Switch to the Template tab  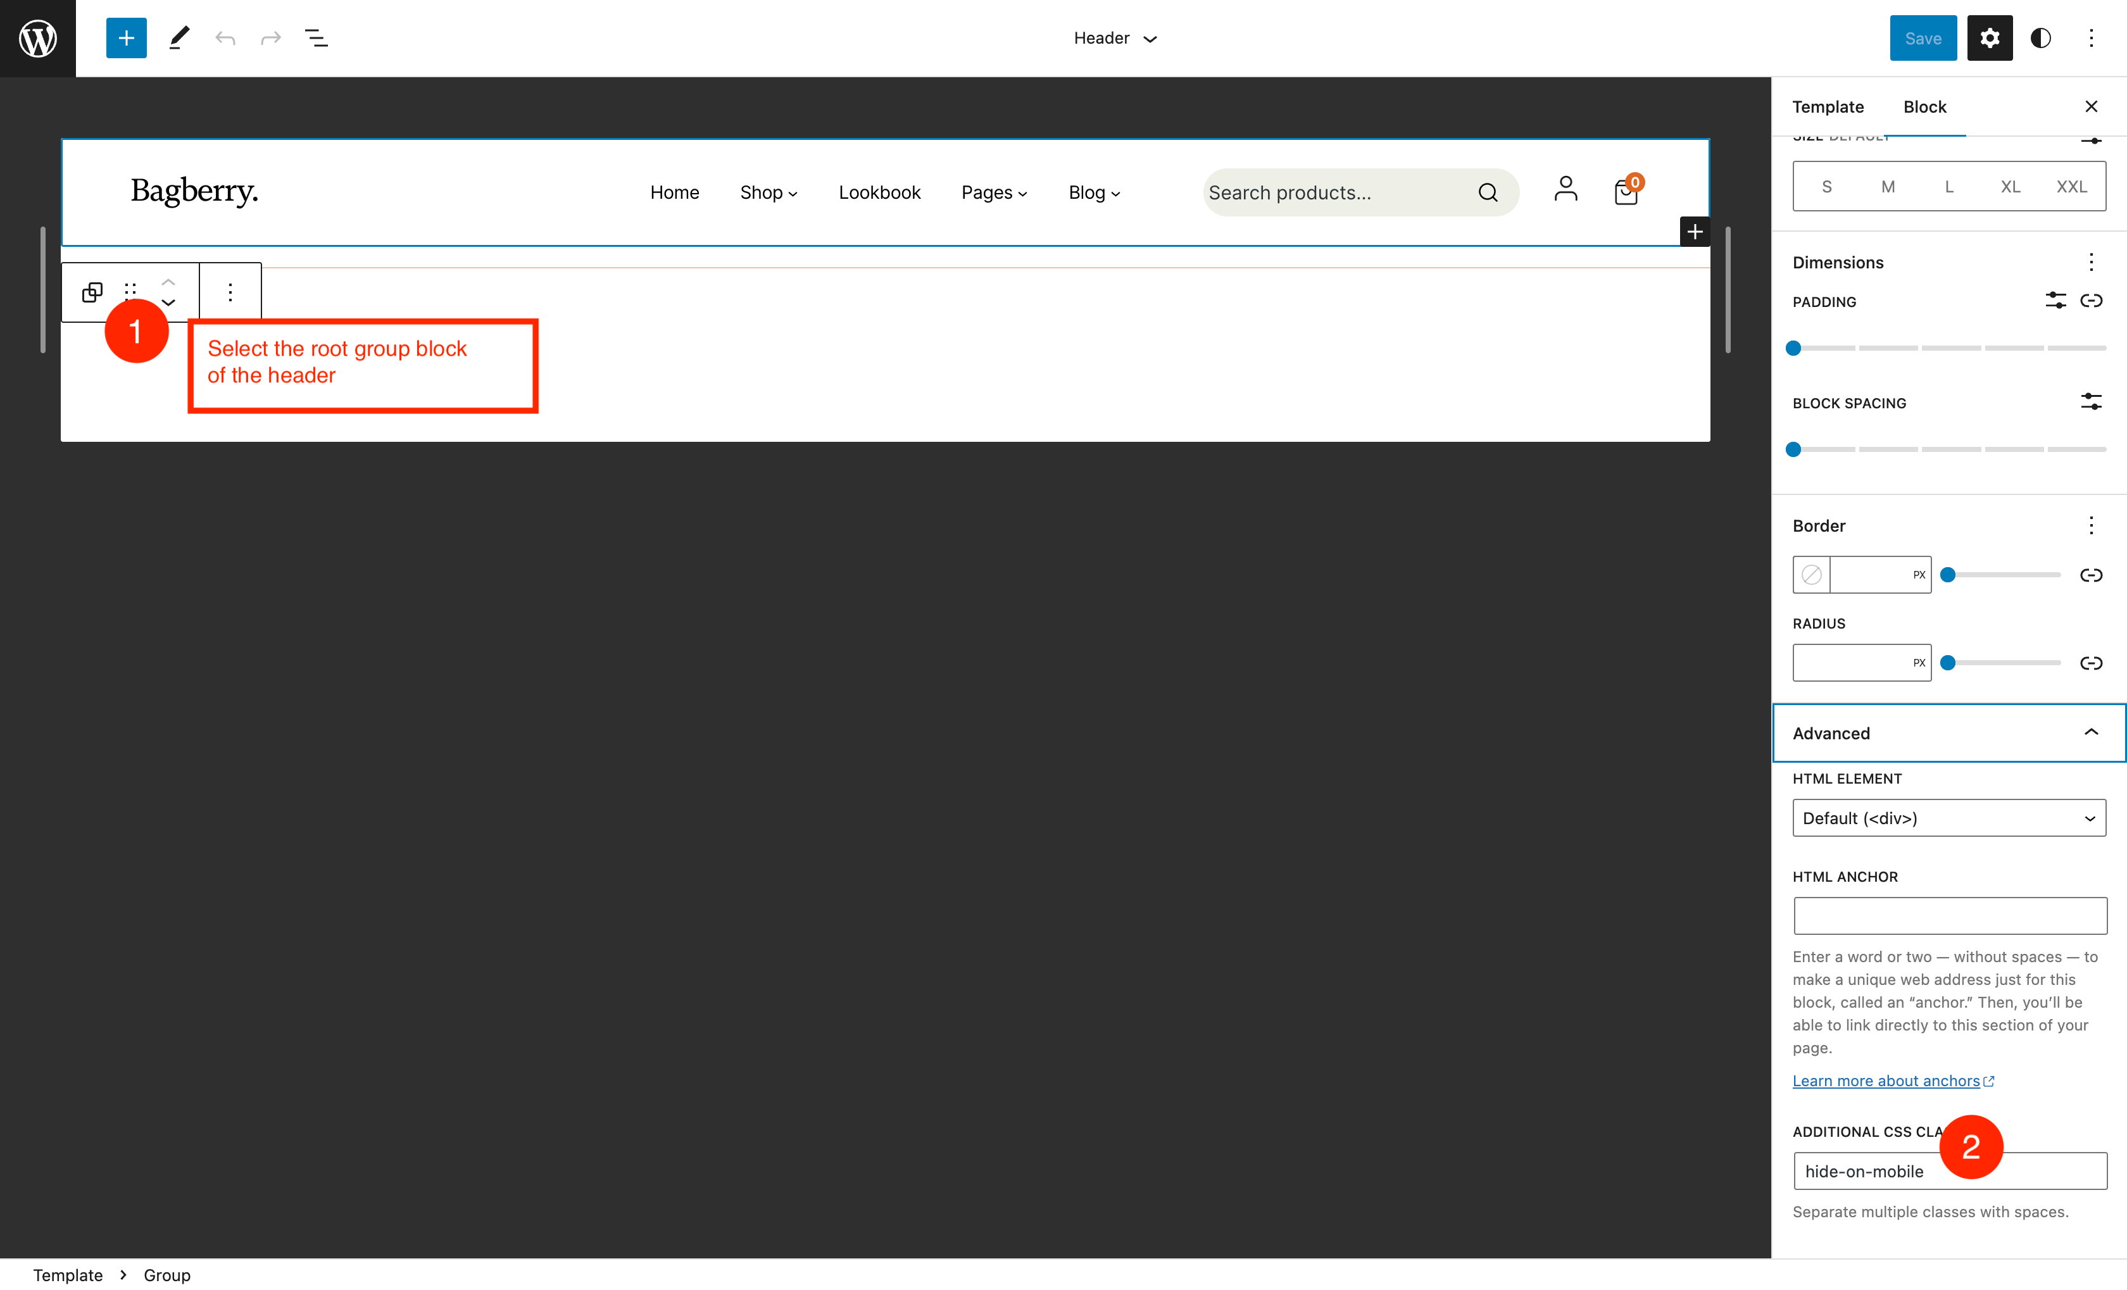[x=1828, y=106]
